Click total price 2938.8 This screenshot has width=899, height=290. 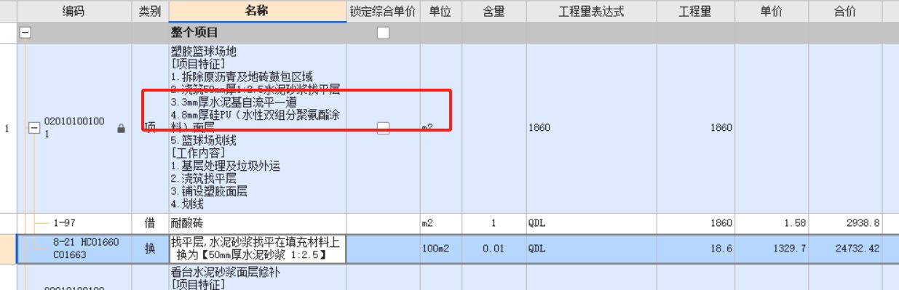click(x=845, y=224)
